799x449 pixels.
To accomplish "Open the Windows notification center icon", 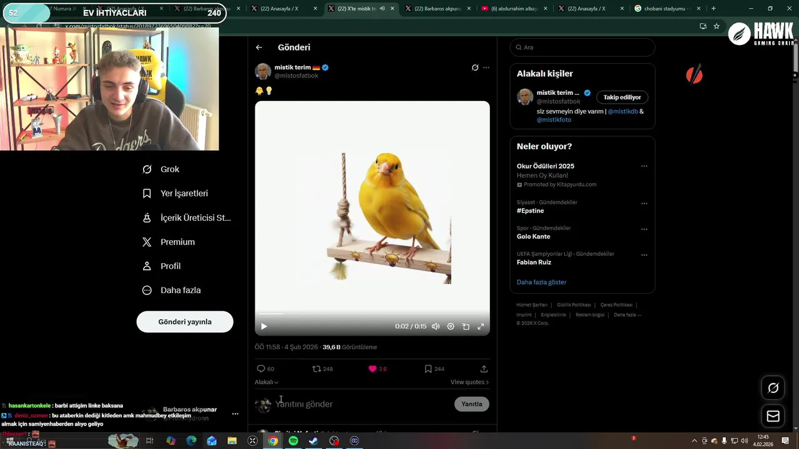I will (785, 441).
